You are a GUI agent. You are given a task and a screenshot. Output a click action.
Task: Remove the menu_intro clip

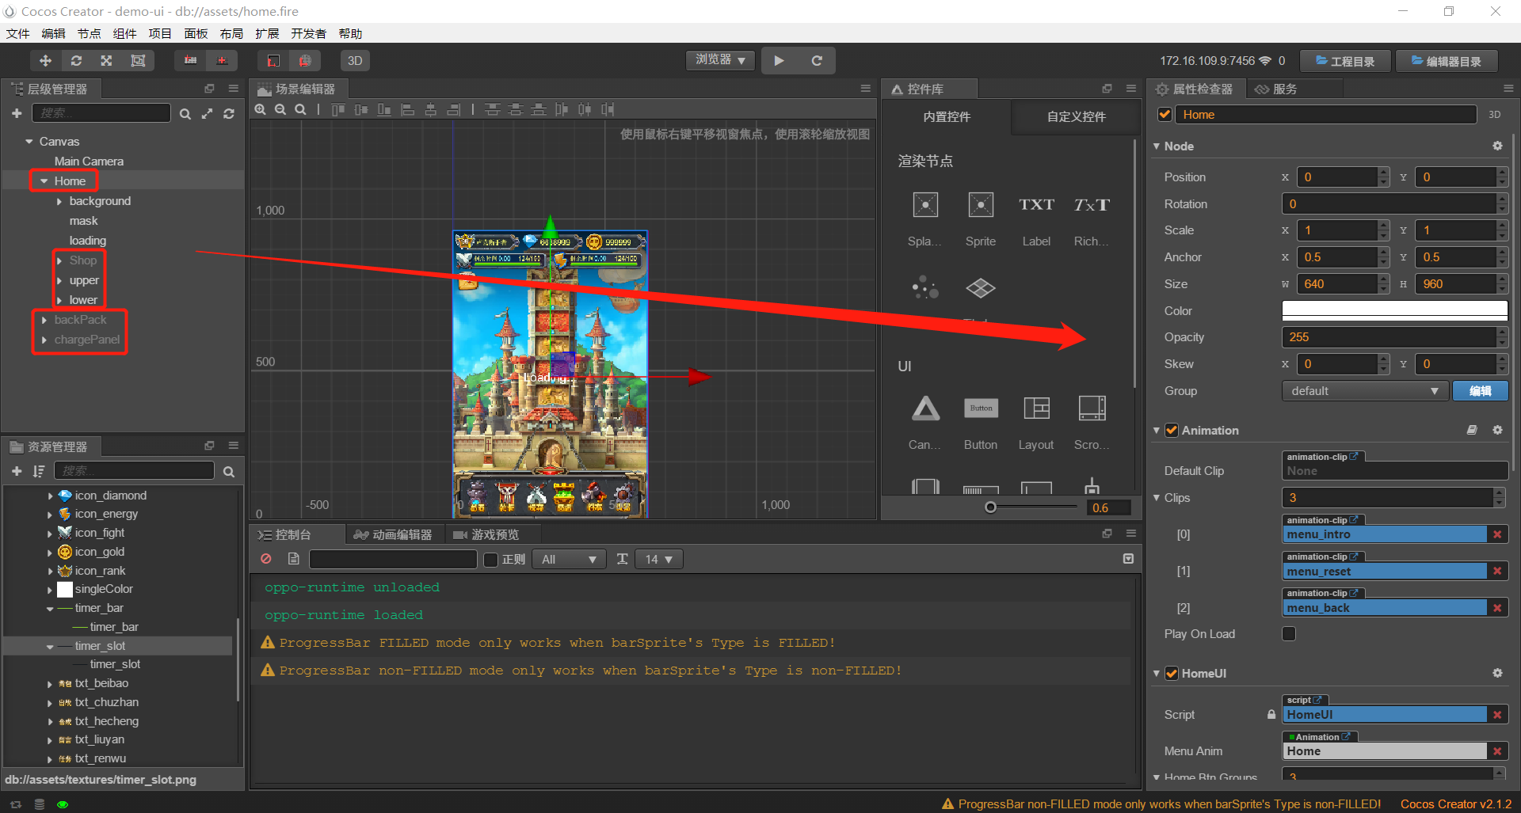click(1497, 534)
